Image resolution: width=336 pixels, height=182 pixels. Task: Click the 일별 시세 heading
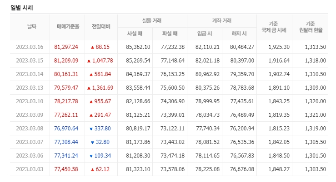pyautogui.click(x=22, y=8)
